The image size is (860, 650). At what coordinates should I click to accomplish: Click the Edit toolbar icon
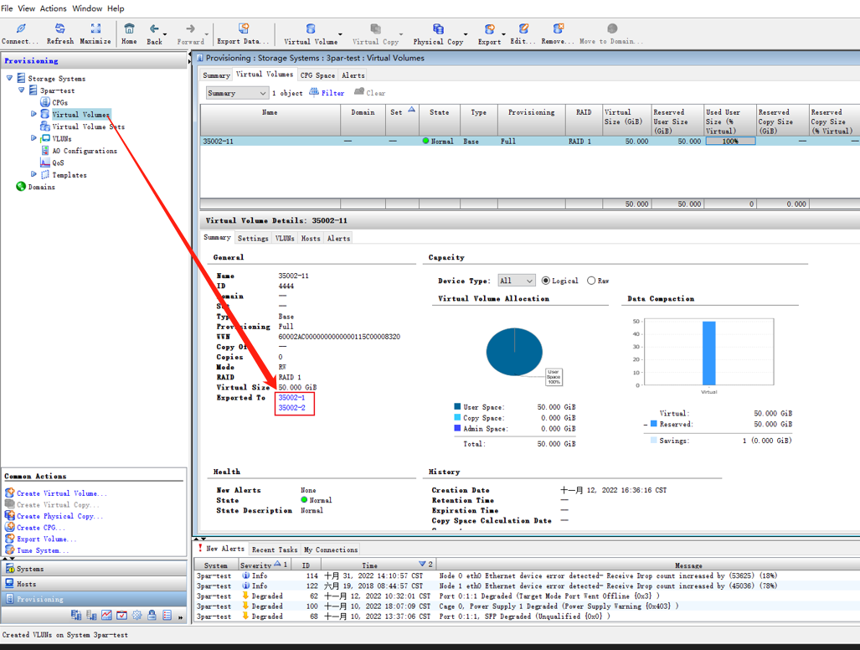(523, 28)
